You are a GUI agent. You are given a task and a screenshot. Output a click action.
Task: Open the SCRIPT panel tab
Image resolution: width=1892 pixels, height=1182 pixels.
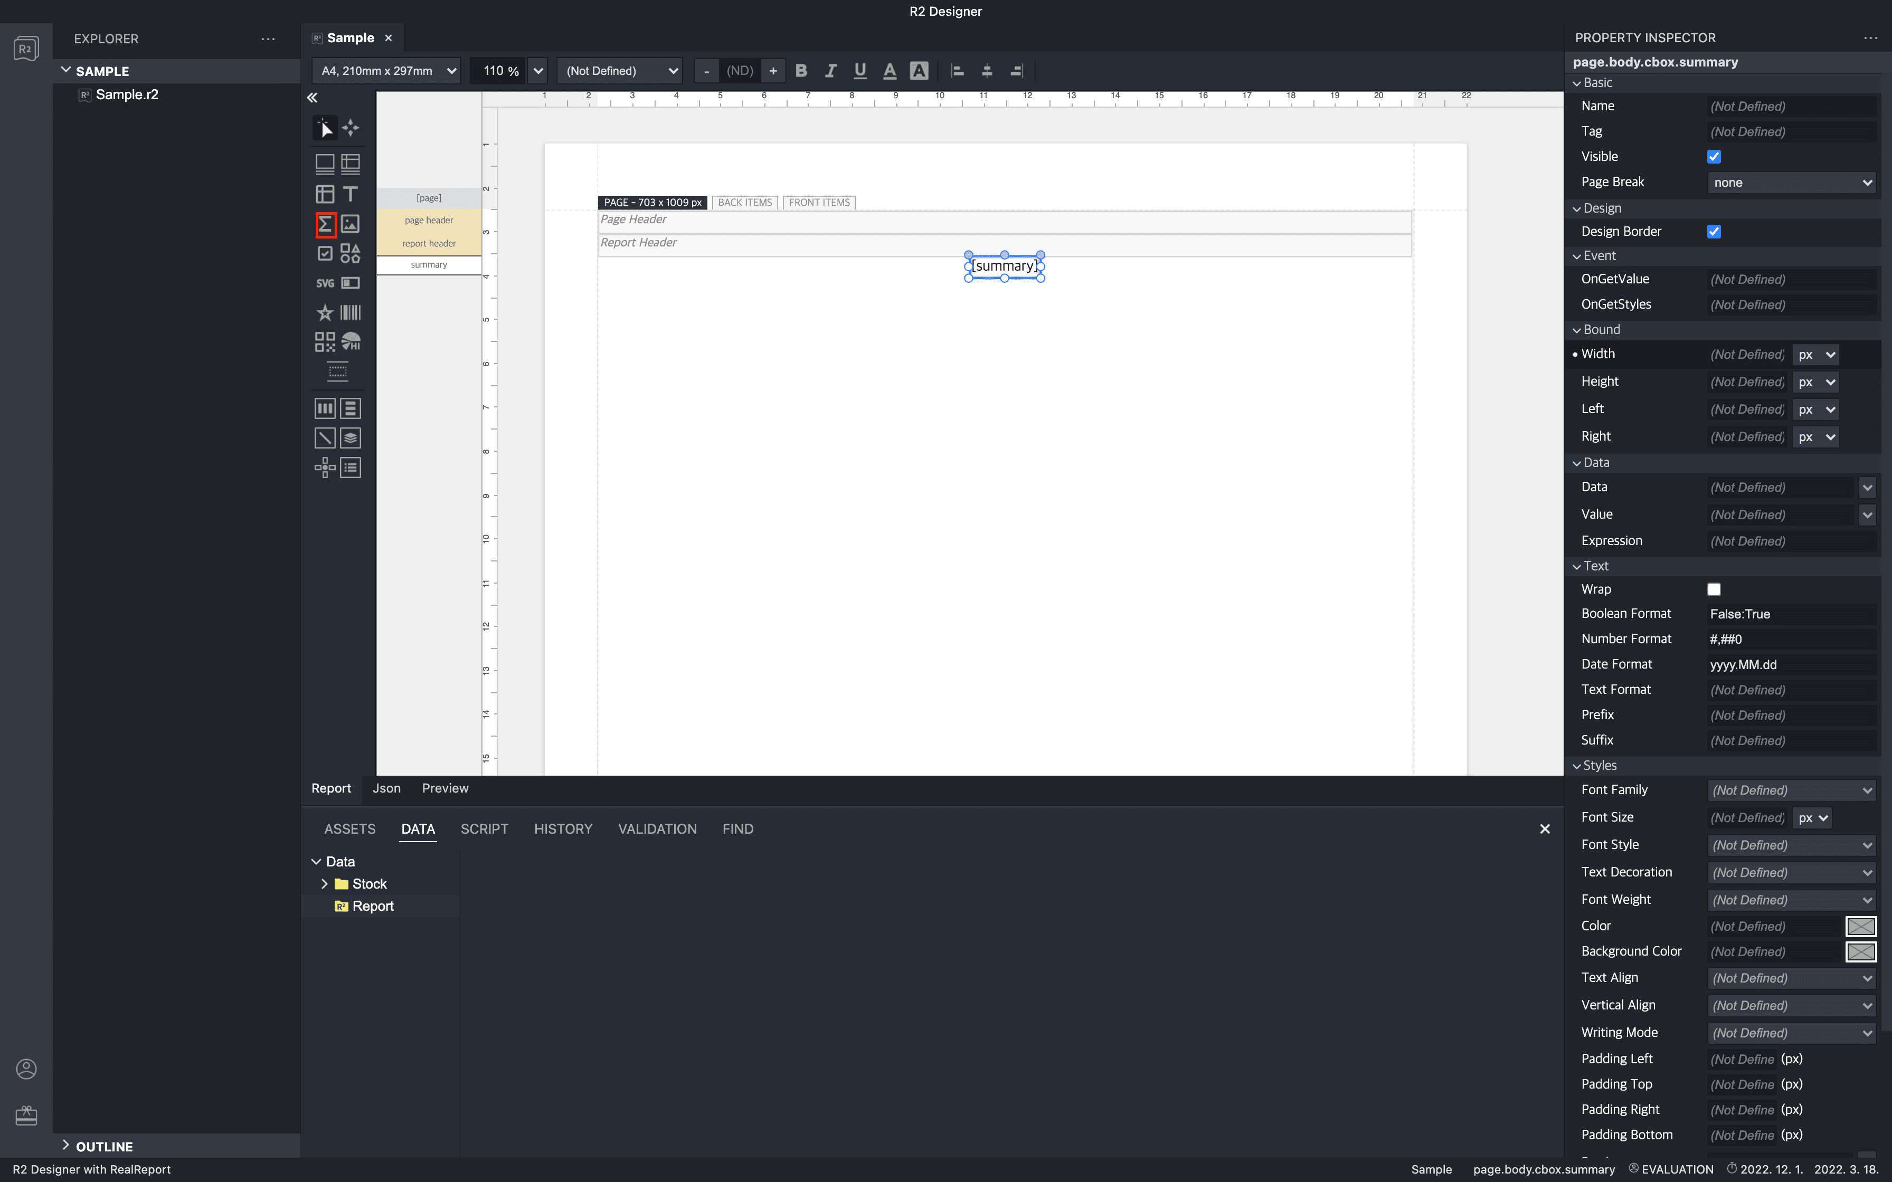484,828
